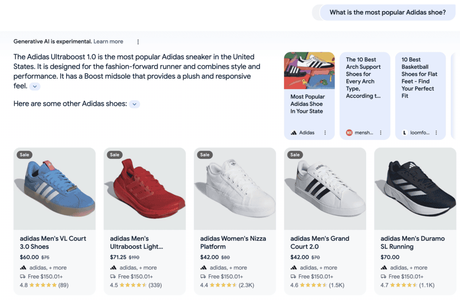The image size is (460, 300).
Task: Click the Adidas logo on Most Popular source card
Action: coord(293,132)
